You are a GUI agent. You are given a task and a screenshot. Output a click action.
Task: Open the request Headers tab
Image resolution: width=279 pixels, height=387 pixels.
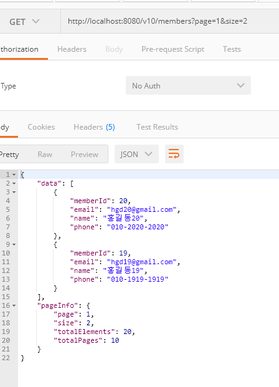point(72,49)
